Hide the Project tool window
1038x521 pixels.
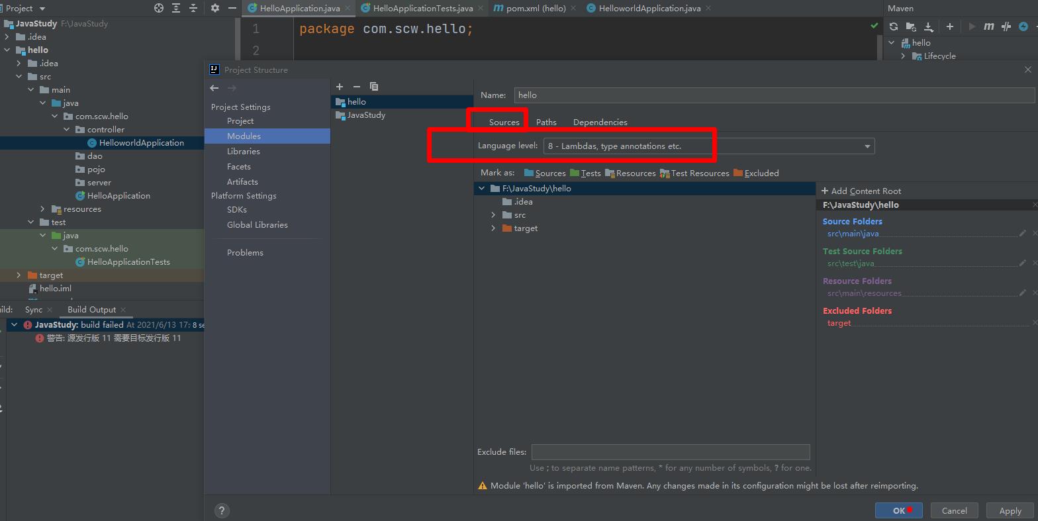(232, 8)
